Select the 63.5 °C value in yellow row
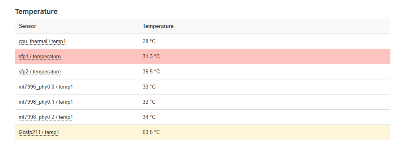 [151, 132]
